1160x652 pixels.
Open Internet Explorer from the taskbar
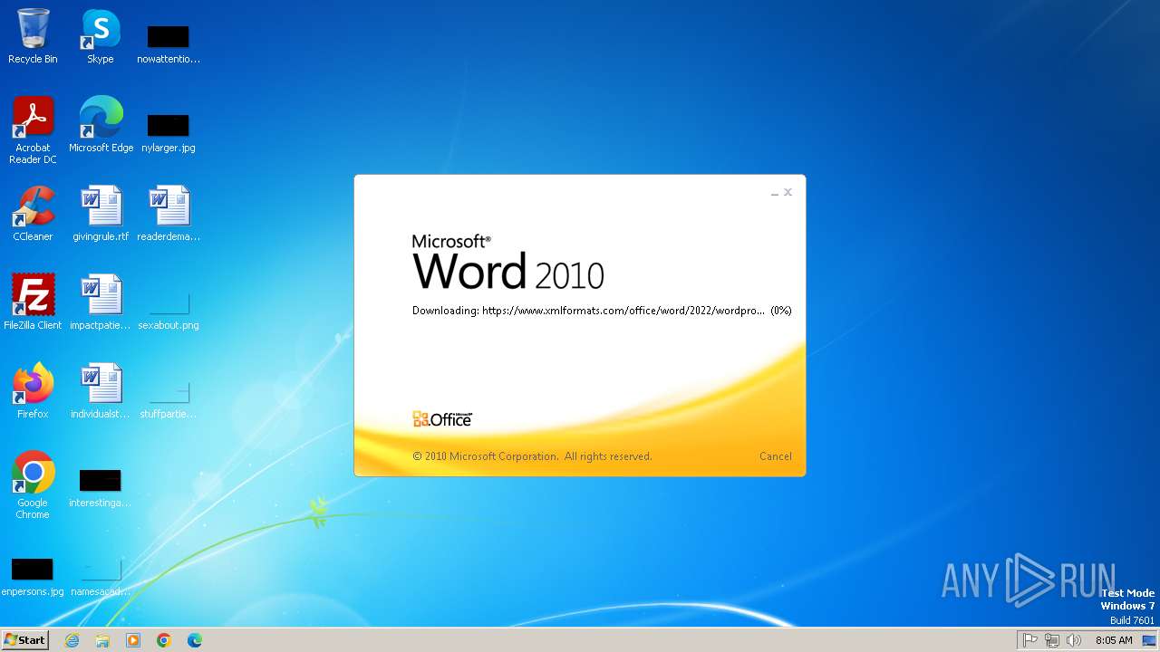[72, 640]
